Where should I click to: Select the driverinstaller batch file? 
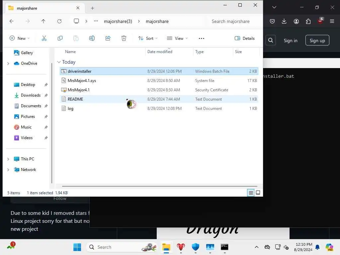click(x=159, y=71)
